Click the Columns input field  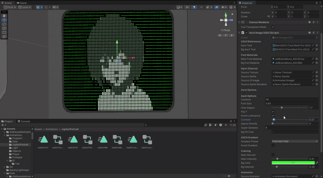[292, 99]
